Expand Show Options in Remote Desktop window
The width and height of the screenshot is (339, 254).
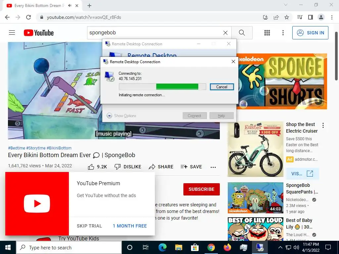(x=121, y=116)
